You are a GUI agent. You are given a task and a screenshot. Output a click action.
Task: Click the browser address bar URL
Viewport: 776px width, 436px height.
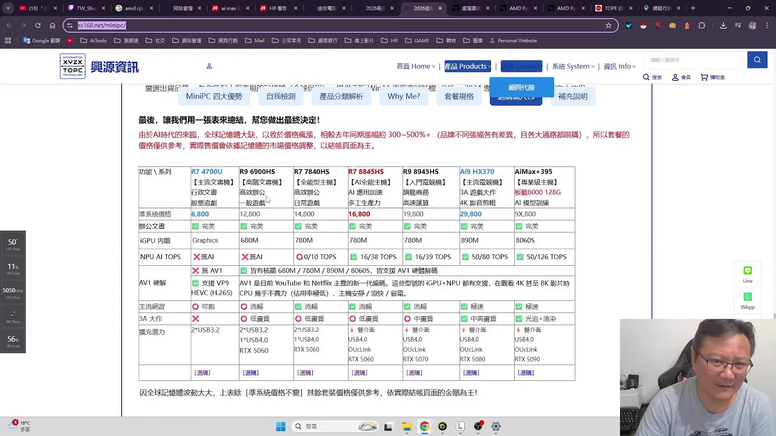[x=102, y=25]
